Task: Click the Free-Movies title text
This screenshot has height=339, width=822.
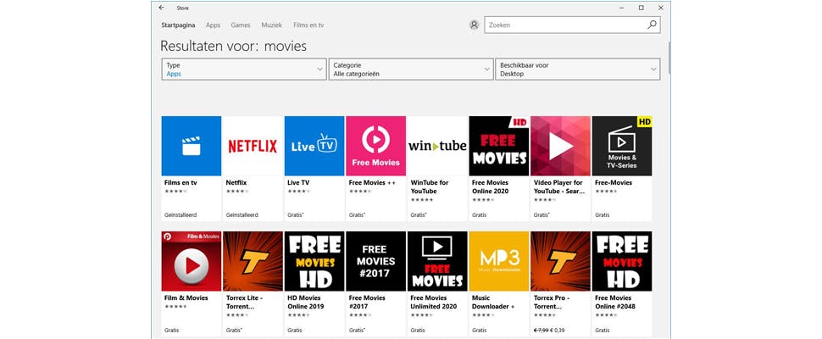Action: coord(614,183)
